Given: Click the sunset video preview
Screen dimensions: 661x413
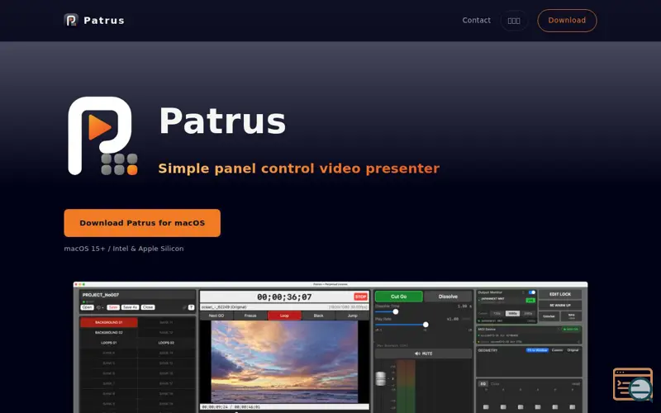Looking at the screenshot, I should click(x=284, y=362).
